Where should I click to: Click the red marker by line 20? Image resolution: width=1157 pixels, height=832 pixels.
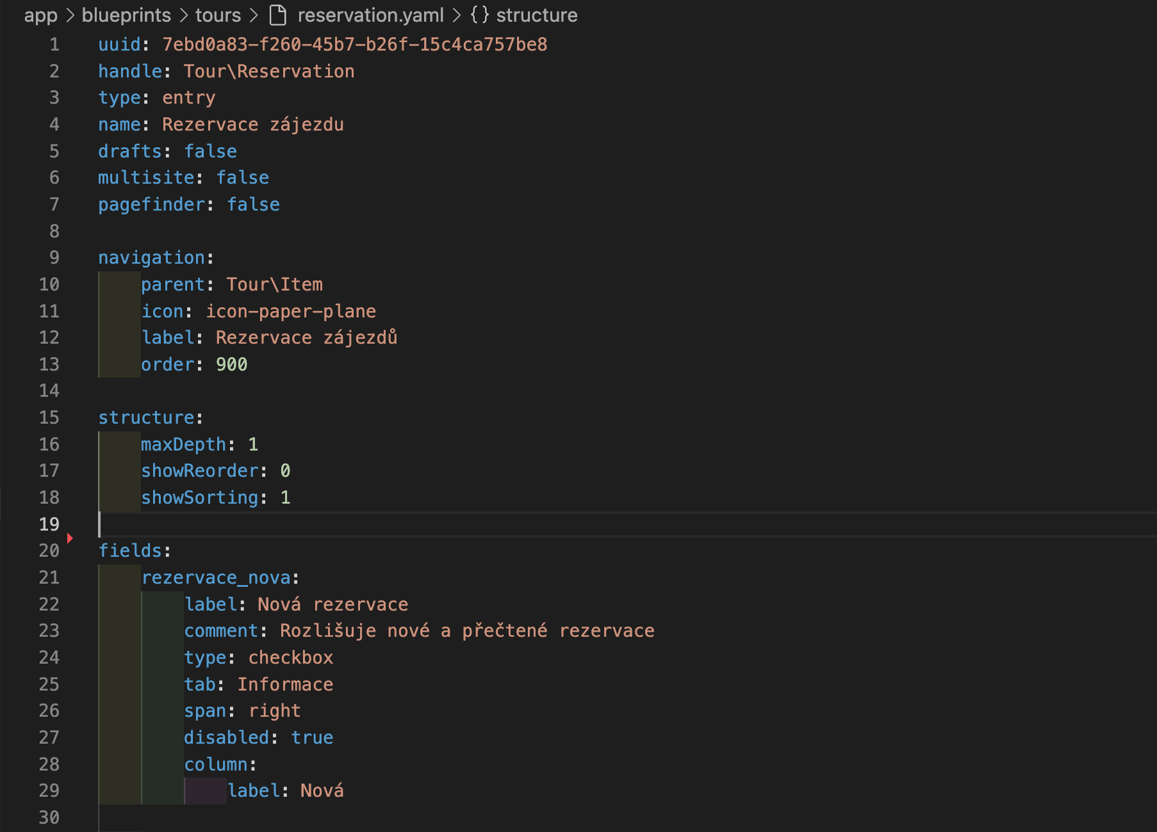70,538
